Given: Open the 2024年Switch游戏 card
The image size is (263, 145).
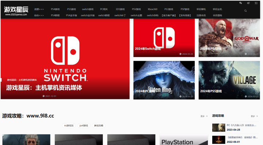Looking at the screenshot, I should (164, 38).
